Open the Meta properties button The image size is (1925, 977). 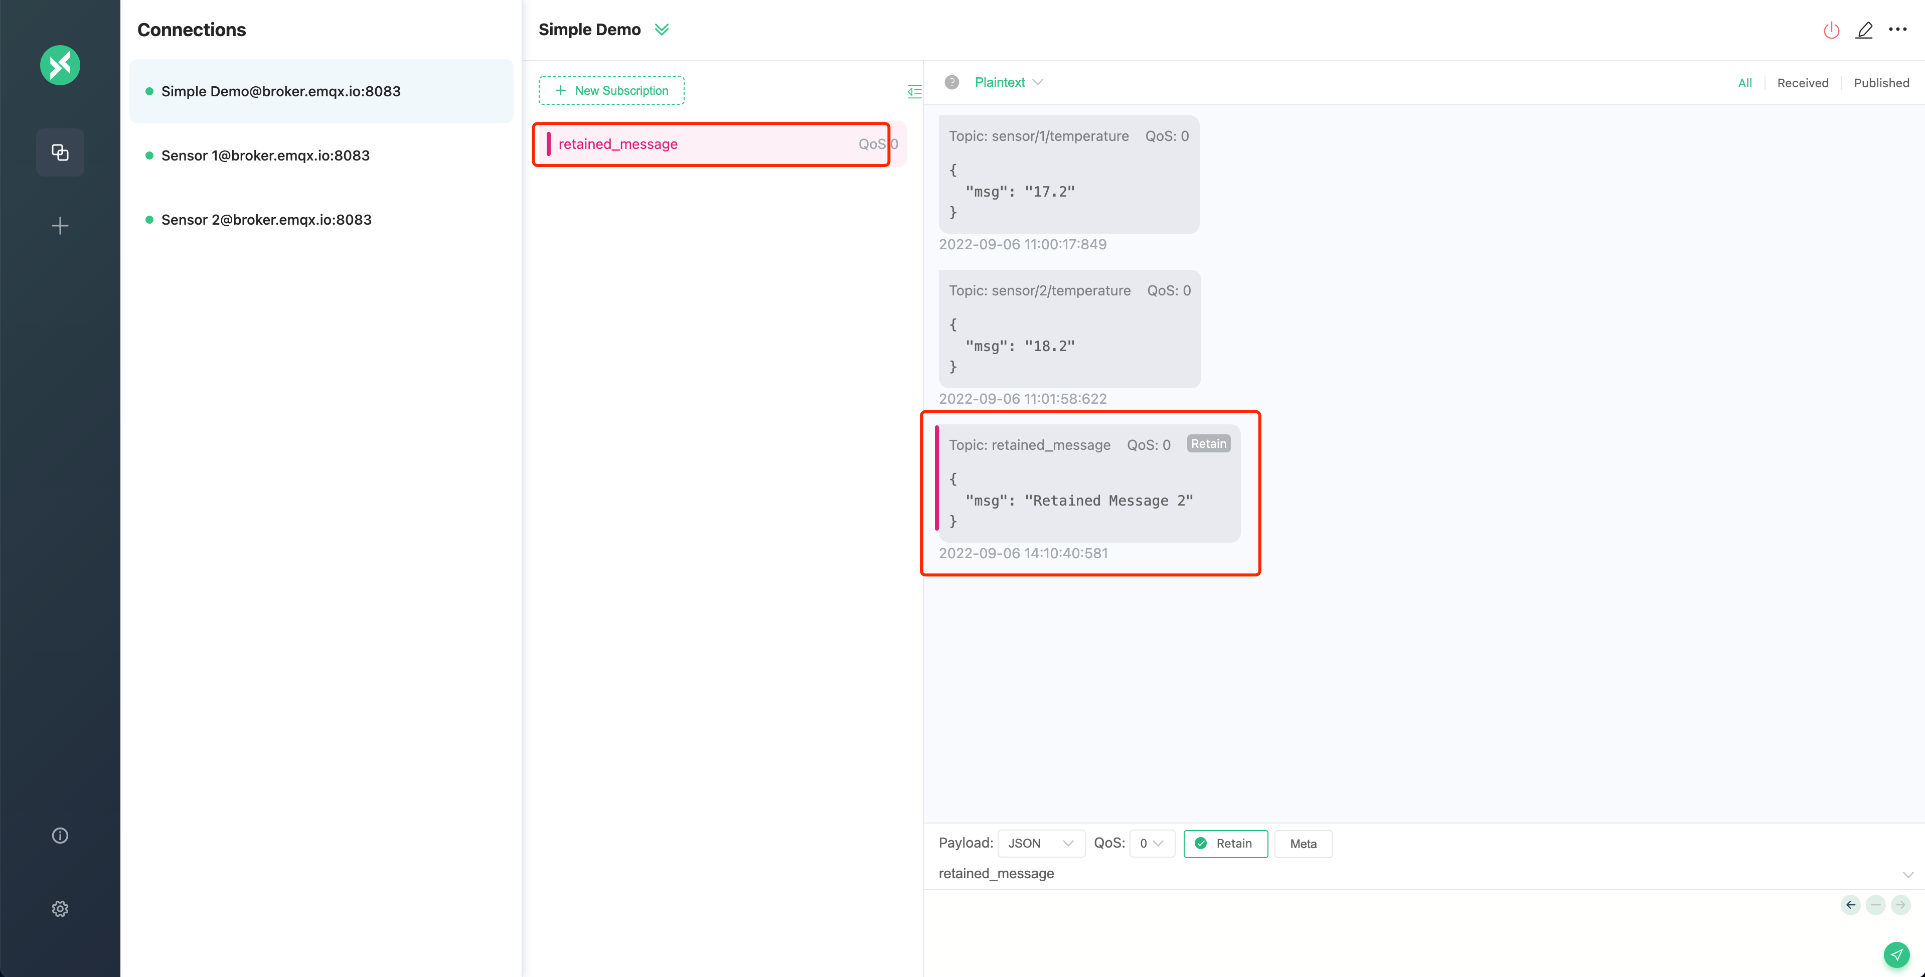click(x=1303, y=844)
